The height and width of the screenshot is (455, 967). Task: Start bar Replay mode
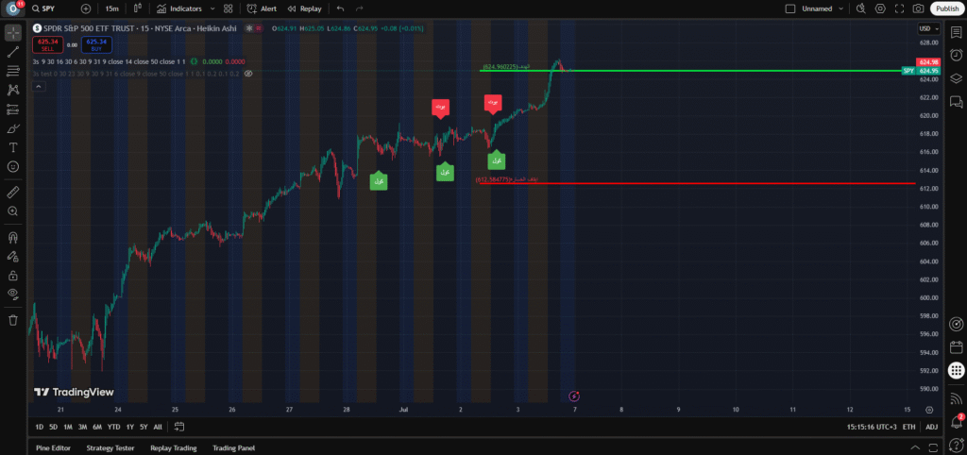(305, 8)
